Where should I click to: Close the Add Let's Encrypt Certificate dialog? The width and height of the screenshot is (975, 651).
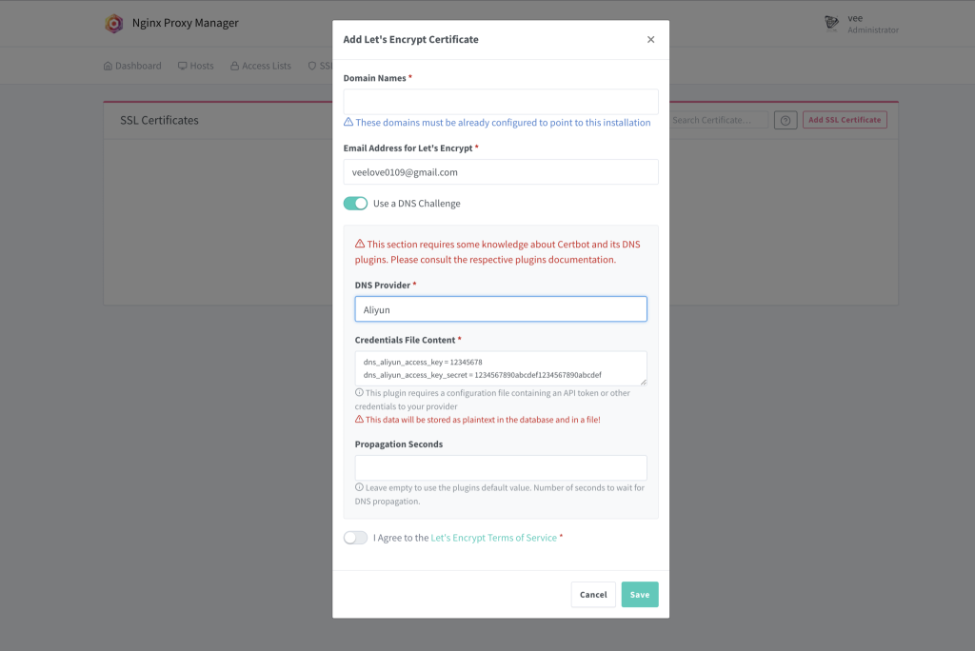[x=650, y=39]
